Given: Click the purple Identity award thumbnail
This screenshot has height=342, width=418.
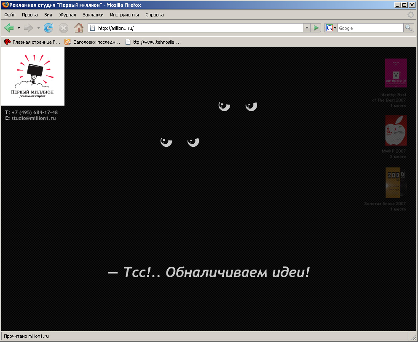Looking at the screenshot, I should click(x=396, y=73).
